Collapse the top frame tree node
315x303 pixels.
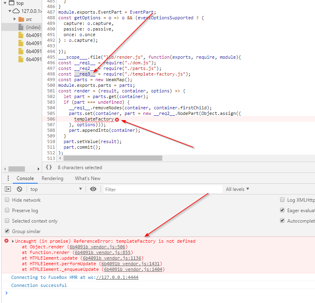click(5, 3)
